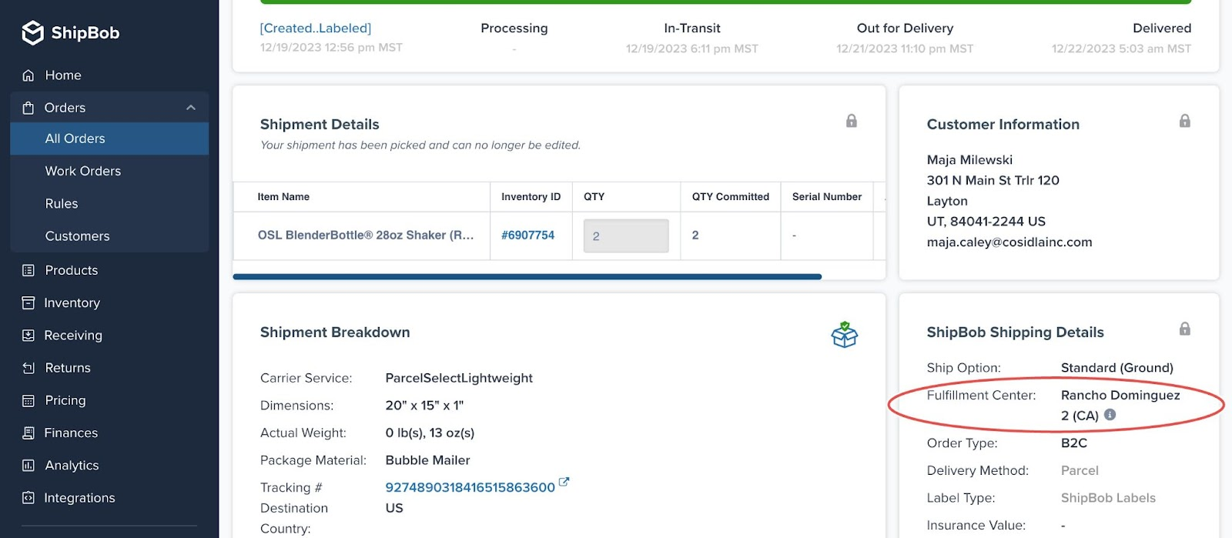
Task: Click the QTY input field showing 2
Action: pyautogui.click(x=626, y=236)
